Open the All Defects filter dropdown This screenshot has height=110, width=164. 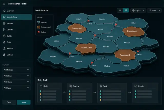(x=16, y=82)
